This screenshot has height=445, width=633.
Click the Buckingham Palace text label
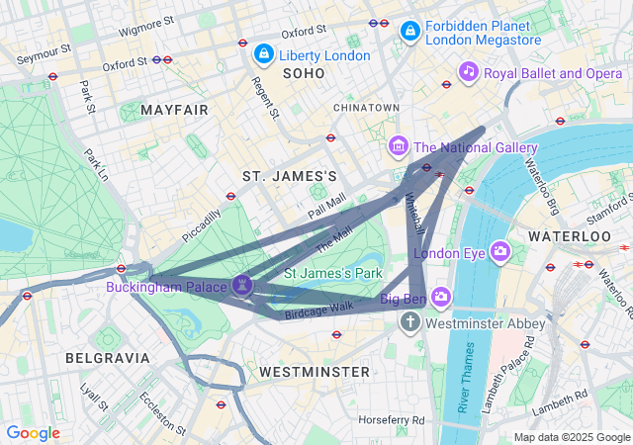(x=166, y=287)
